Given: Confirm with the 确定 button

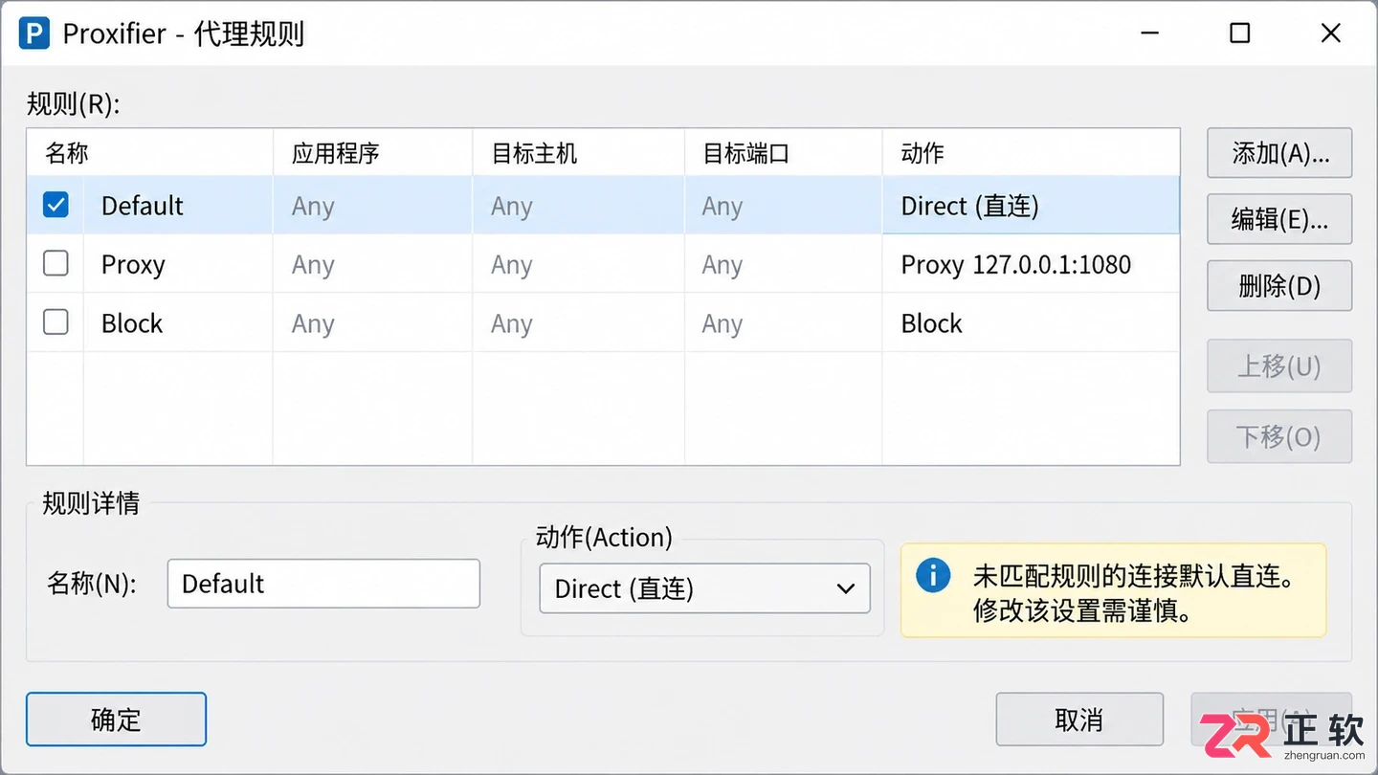Looking at the screenshot, I should (116, 720).
